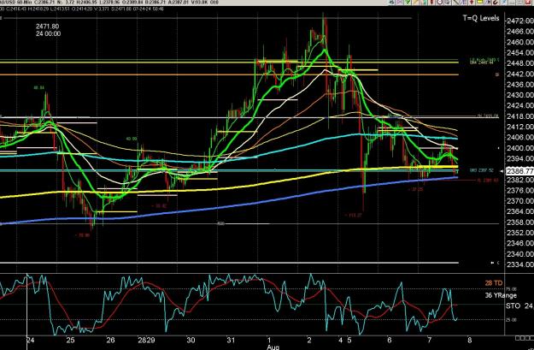Click the 25.00 stochastic level label
This screenshot has width=534, height=350.
[x=513, y=320]
